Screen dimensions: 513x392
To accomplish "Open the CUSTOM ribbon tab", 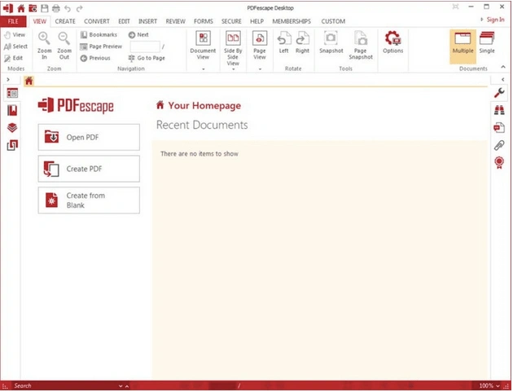I will [333, 21].
